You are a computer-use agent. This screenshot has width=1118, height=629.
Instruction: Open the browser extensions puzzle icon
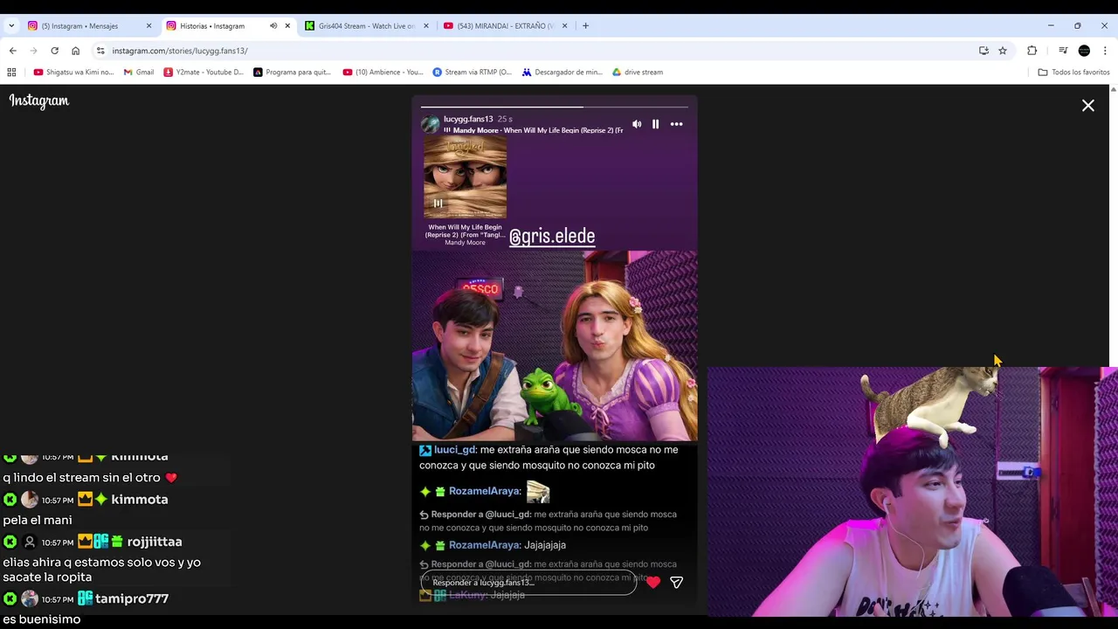[1032, 51]
